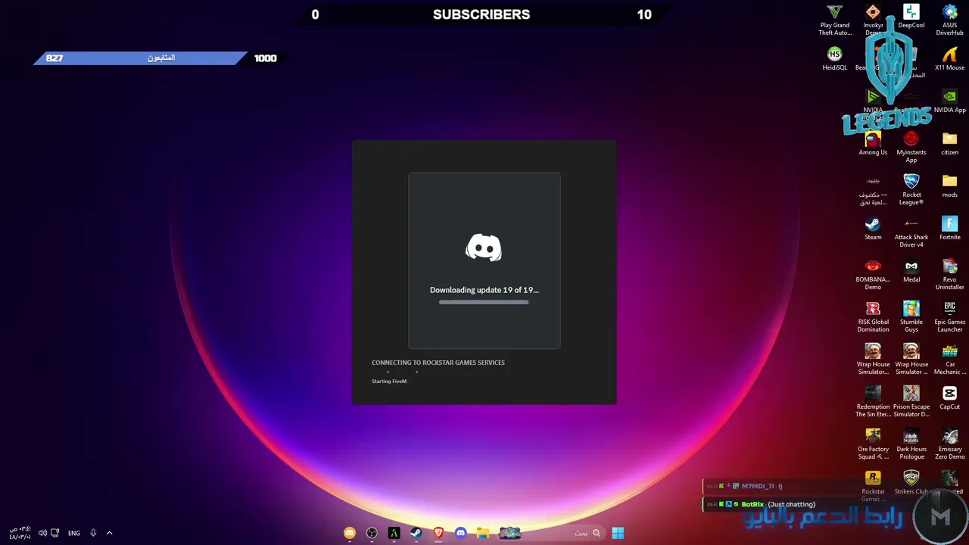Launch the HeidiSQL desktop shortcut
Viewport: 969px width, 545px height.
click(x=834, y=59)
